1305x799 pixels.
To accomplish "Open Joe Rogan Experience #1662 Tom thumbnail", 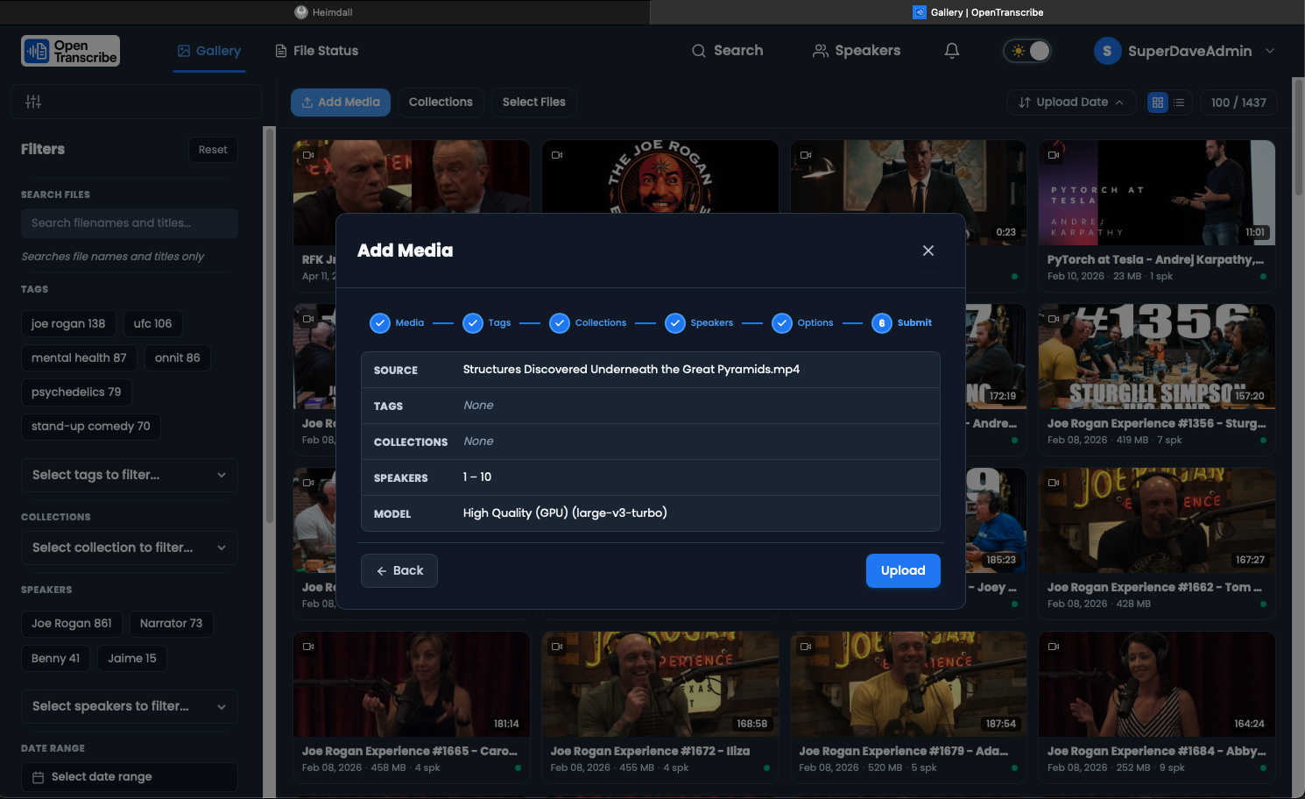I will point(1157,520).
